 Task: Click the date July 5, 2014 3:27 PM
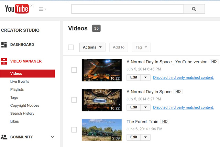tap(144, 99)
